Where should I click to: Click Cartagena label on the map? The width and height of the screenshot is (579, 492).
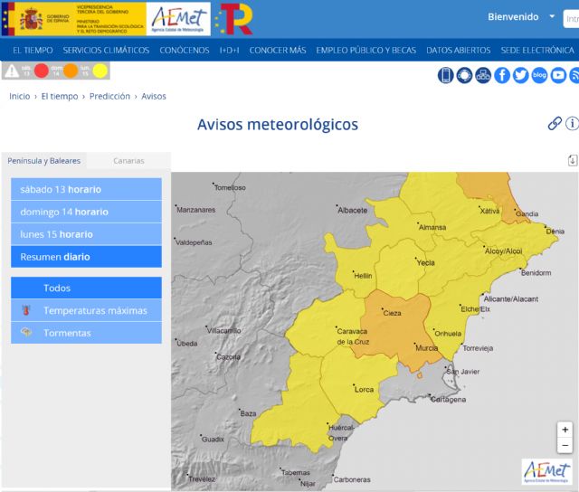(449, 400)
